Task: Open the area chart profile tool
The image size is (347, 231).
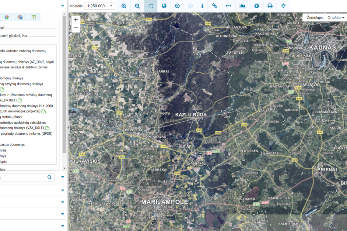Action: coord(242,6)
